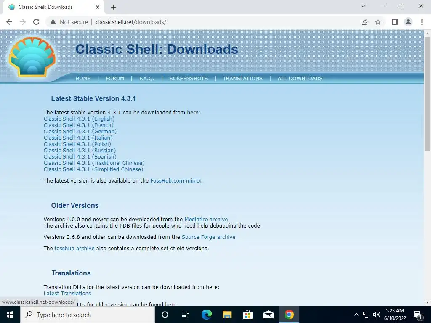Open TRANSLATIONS in site navigation
Image resolution: width=431 pixels, height=323 pixels.
243,79
